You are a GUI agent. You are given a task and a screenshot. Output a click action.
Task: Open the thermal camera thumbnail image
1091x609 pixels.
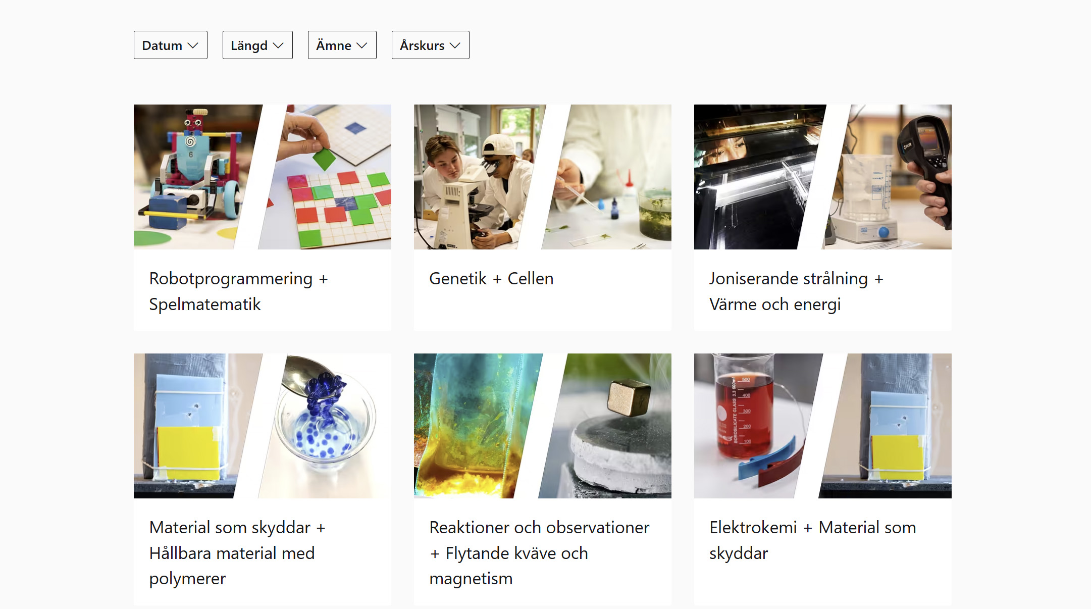[x=822, y=177]
